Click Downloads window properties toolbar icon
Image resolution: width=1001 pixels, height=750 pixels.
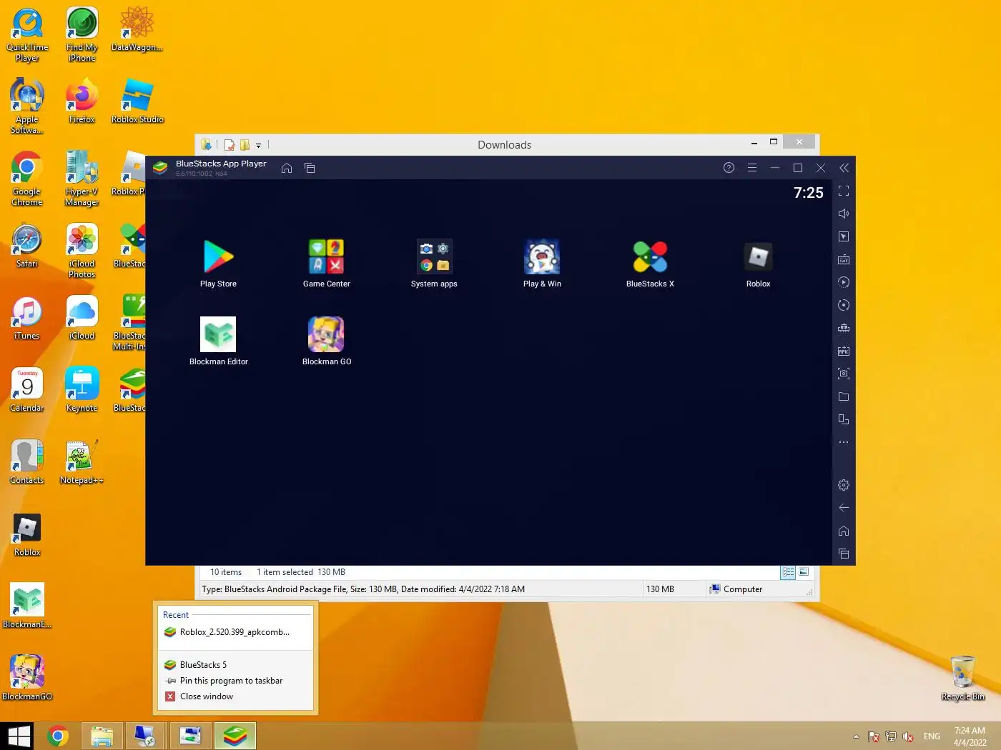pyautogui.click(x=230, y=145)
